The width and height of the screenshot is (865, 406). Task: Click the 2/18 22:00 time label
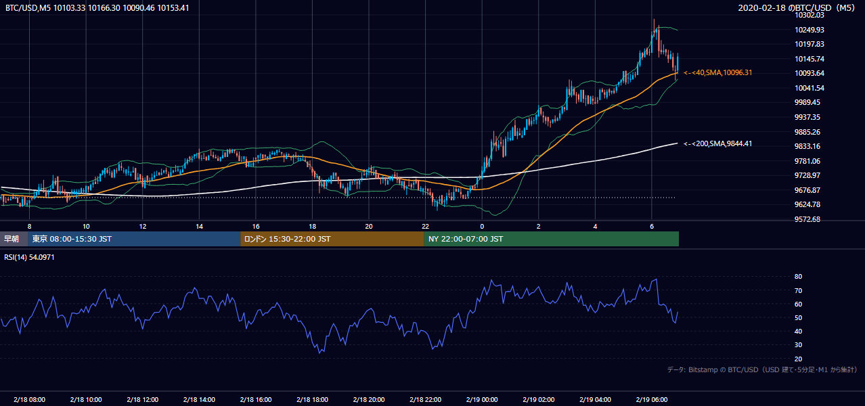click(x=425, y=399)
